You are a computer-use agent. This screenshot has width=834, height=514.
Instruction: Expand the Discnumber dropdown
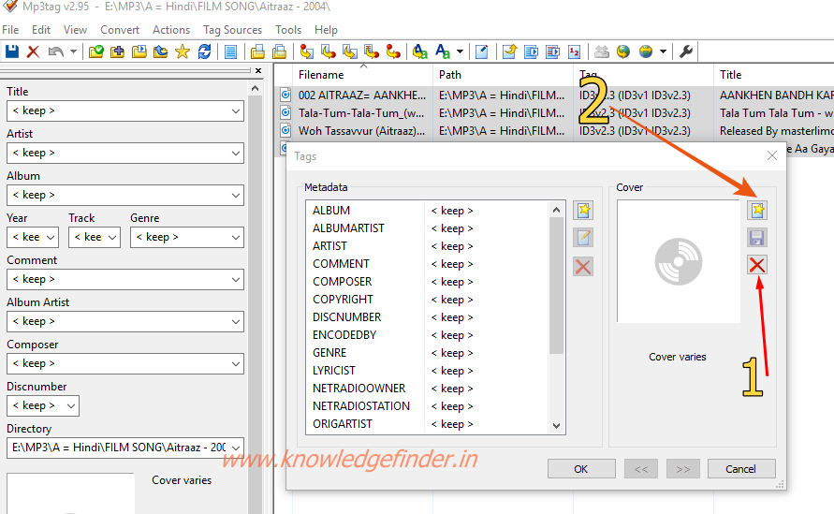point(71,406)
